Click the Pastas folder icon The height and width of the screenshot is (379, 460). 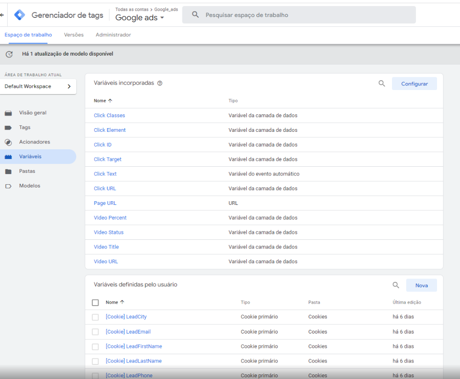[x=8, y=171]
